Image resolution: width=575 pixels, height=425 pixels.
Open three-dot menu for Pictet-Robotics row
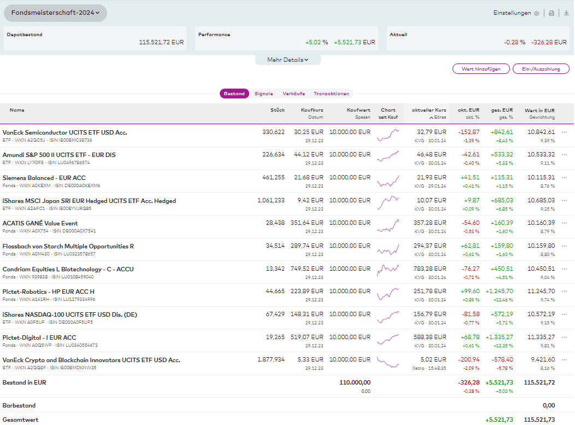pyautogui.click(x=564, y=292)
